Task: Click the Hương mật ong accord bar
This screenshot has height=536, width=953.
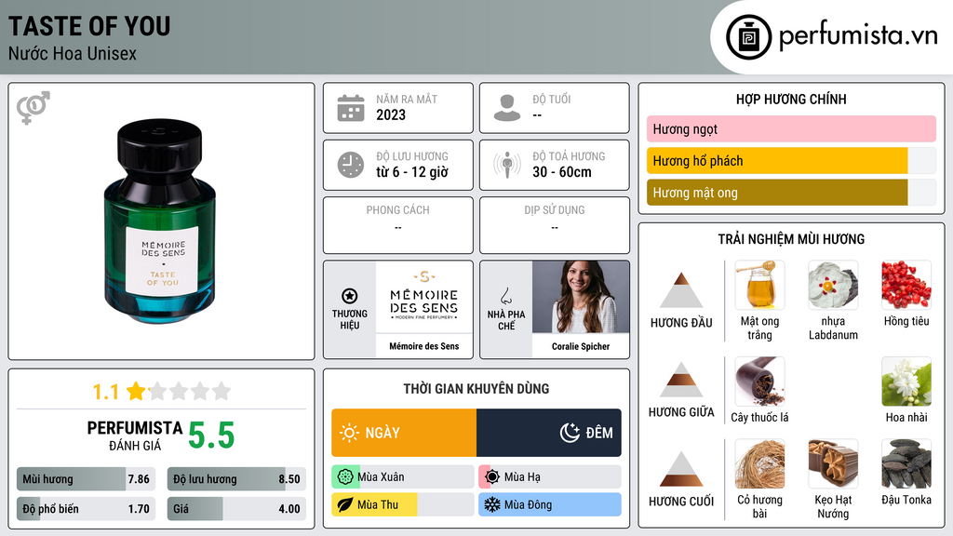Action: 791,193
